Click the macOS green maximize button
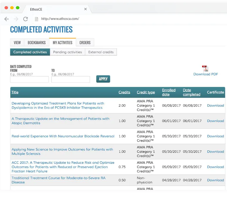This screenshot has width=227, height=203. [17, 8]
